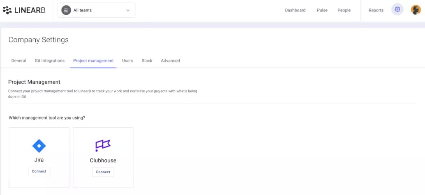Click the Jira diamond logo
Image resolution: width=425 pixels, height=195 pixels.
(x=39, y=146)
